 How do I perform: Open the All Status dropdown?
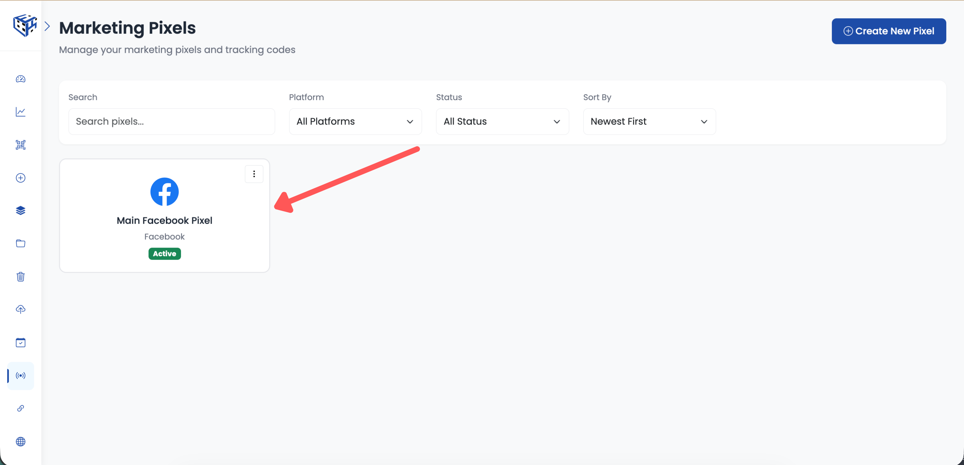click(502, 122)
